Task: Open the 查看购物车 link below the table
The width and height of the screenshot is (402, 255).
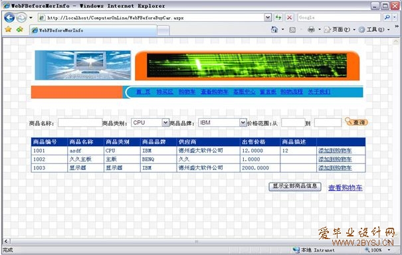Action: point(345,188)
